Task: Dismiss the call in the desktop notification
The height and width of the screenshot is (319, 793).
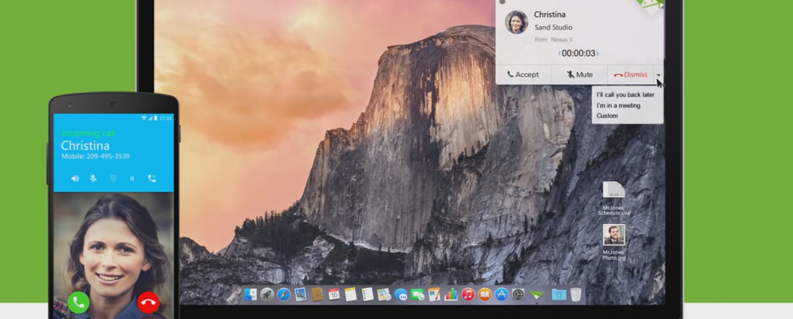Action: [x=631, y=74]
